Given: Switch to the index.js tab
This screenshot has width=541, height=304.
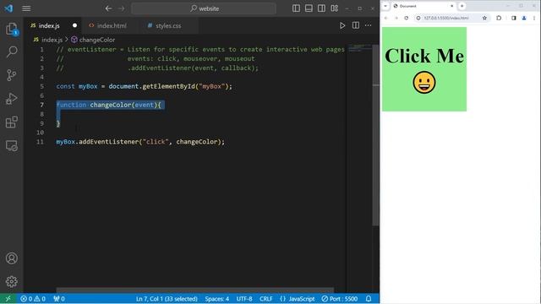Looking at the screenshot, I should [49, 25].
